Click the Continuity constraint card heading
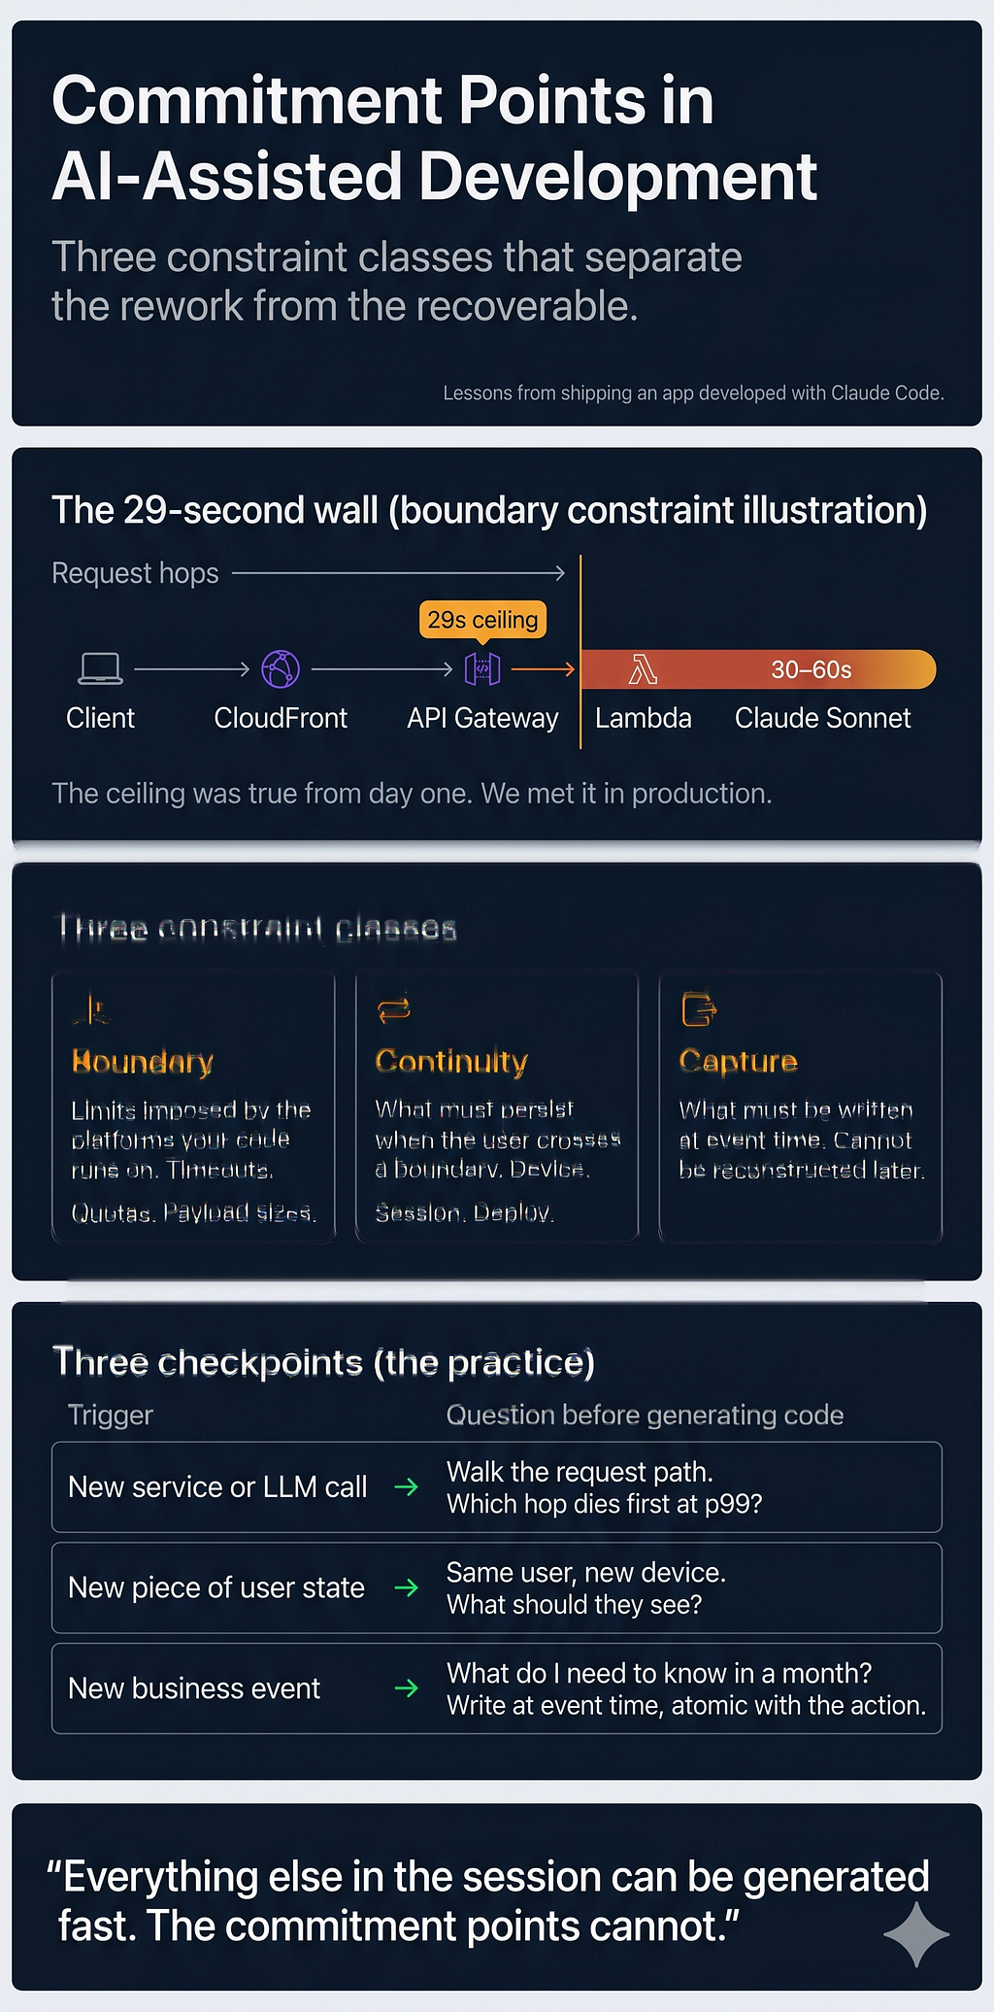 pyautogui.click(x=451, y=1061)
